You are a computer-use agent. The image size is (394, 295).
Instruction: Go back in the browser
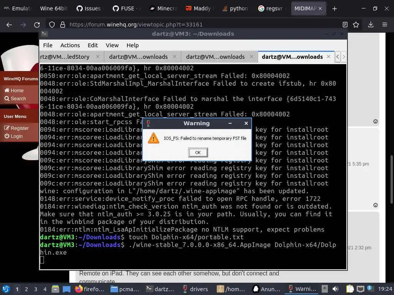[x=9, y=25]
